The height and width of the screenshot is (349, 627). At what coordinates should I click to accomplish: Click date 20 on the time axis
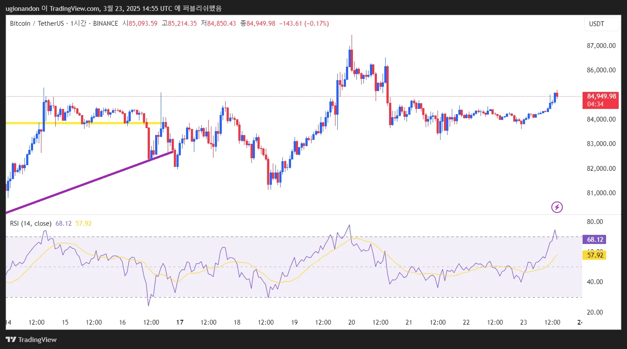[352, 322]
